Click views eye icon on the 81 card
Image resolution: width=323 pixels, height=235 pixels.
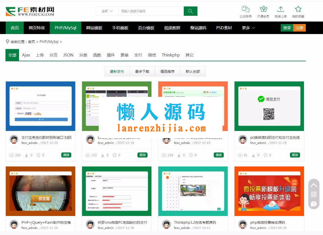(x=240, y=155)
